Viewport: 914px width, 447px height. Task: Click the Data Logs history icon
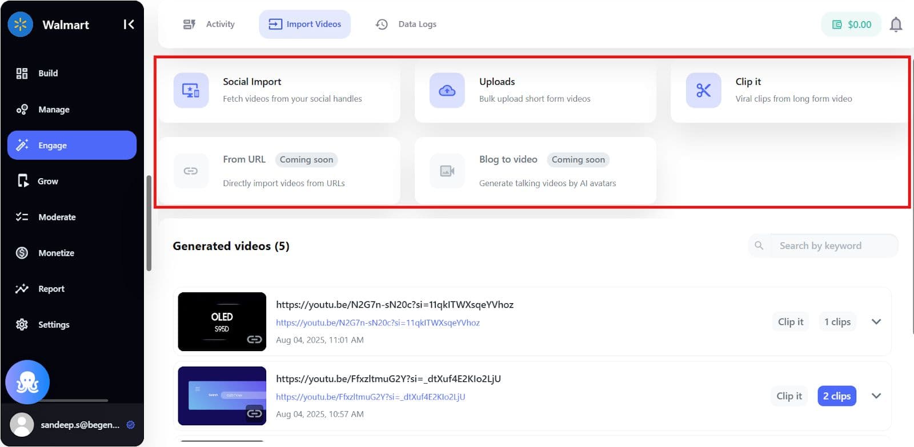click(x=382, y=24)
